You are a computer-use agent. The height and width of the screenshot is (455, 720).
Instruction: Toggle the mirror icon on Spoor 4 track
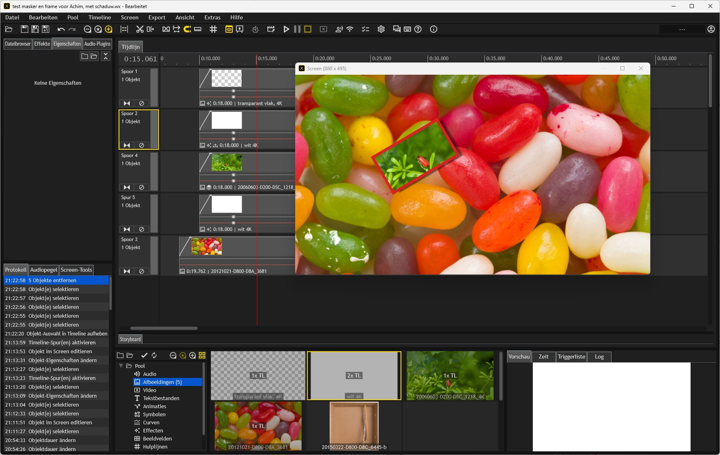point(127,187)
